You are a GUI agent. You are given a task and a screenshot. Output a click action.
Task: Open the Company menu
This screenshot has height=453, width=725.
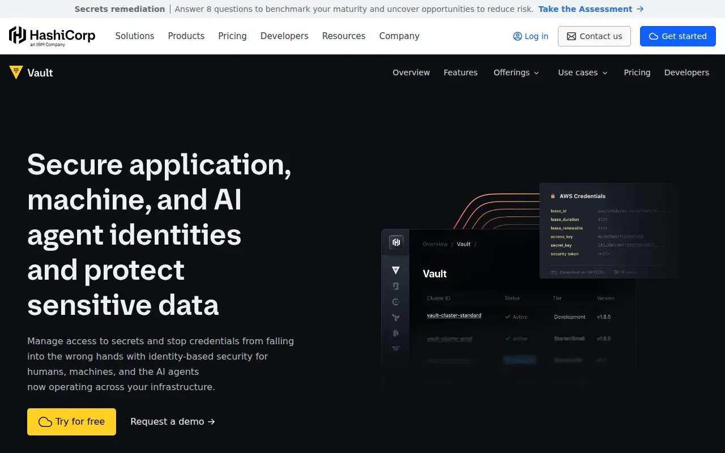(399, 36)
